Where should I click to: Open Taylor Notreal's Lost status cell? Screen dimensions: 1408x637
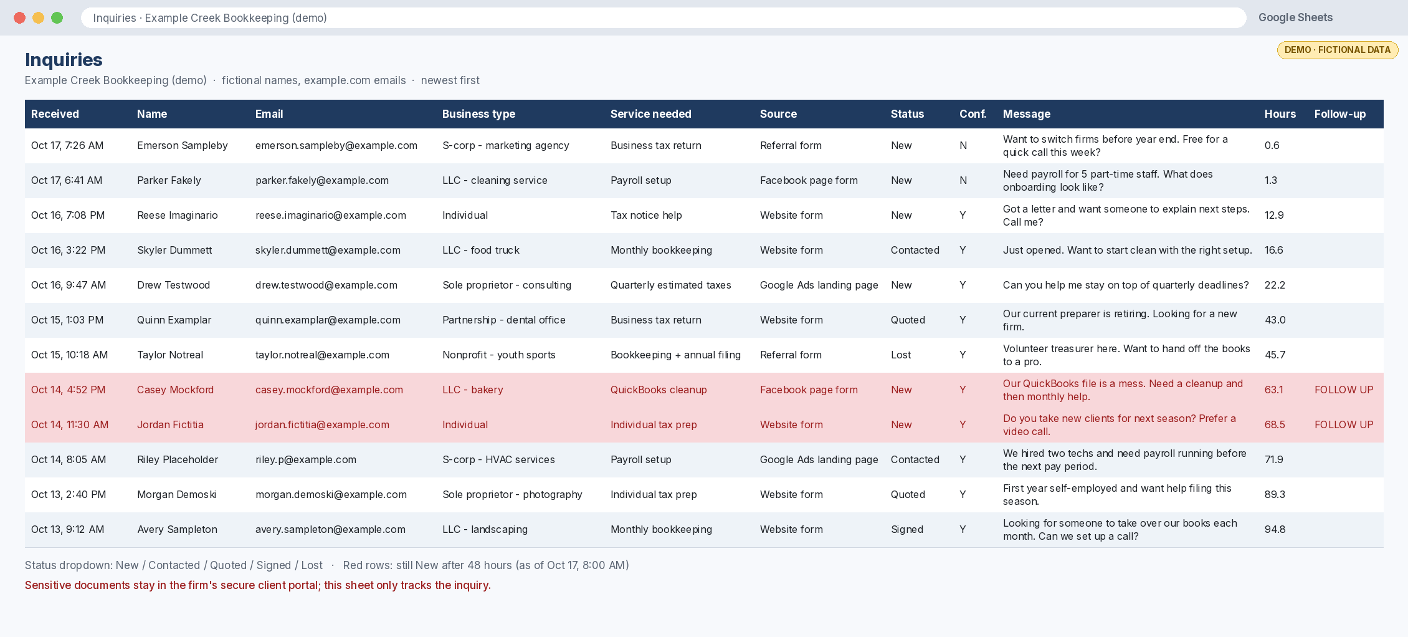901,355
